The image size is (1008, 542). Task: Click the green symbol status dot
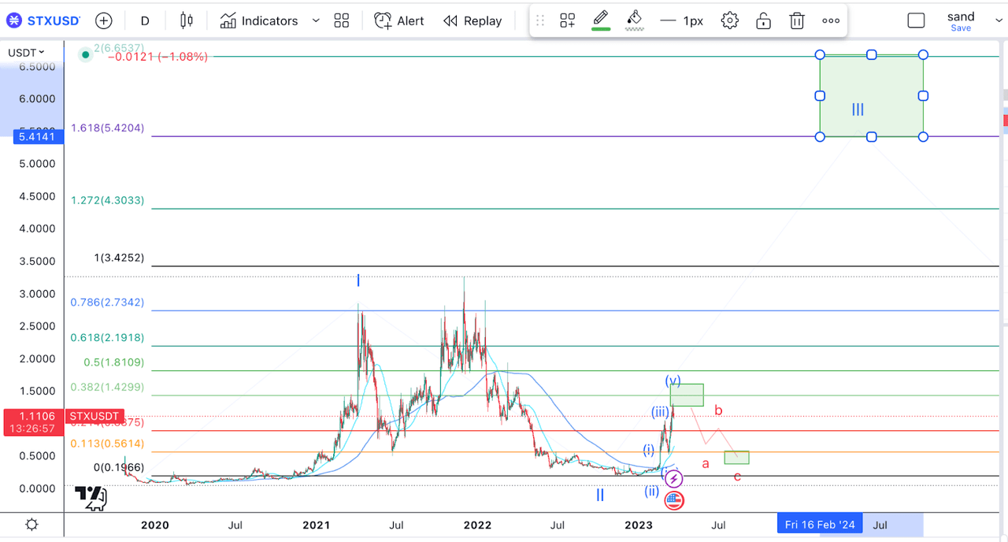tap(85, 55)
